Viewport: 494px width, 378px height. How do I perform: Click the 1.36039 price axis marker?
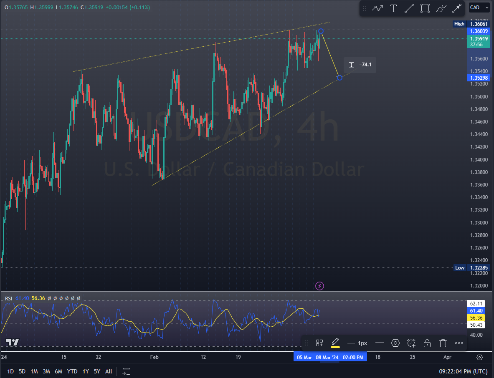[x=479, y=31]
